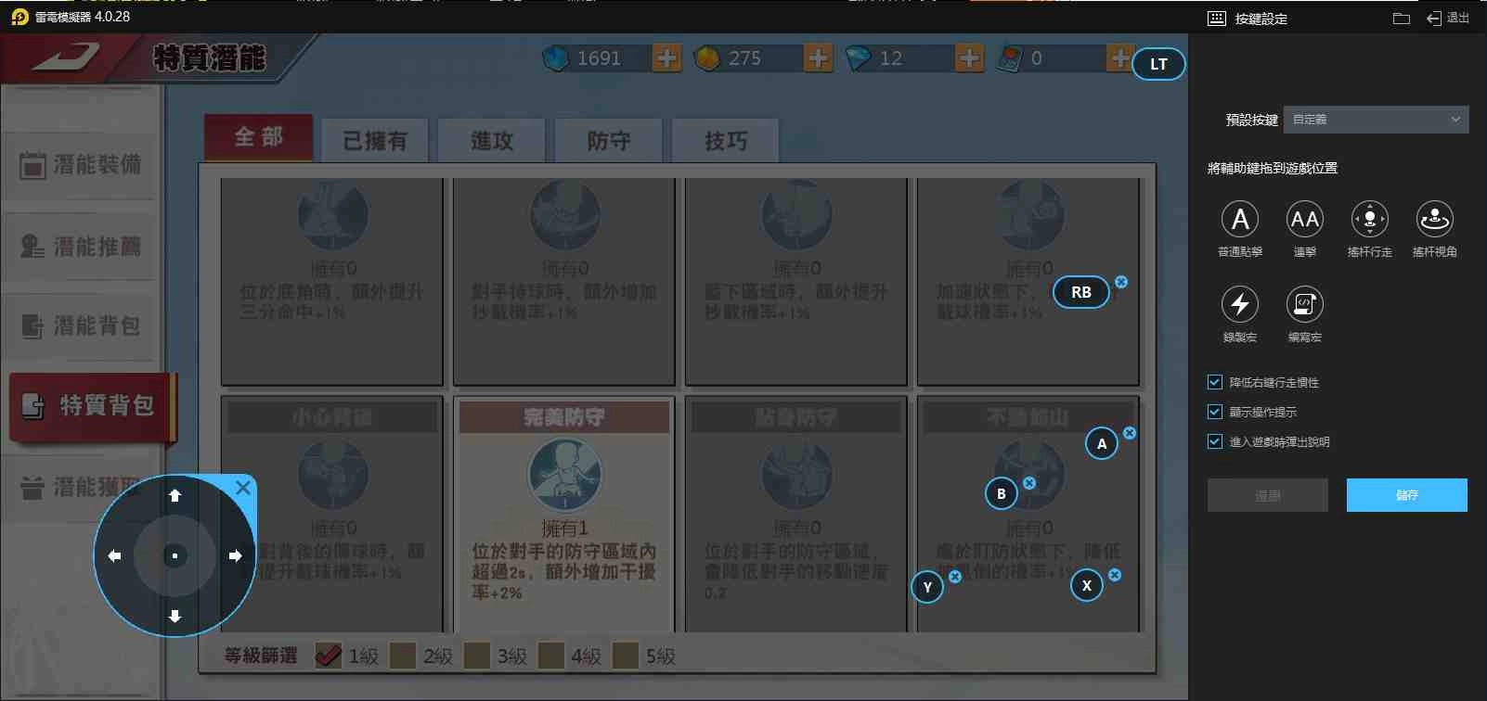
Task: Delete the D-pad joystick mapping
Action: coord(243,488)
